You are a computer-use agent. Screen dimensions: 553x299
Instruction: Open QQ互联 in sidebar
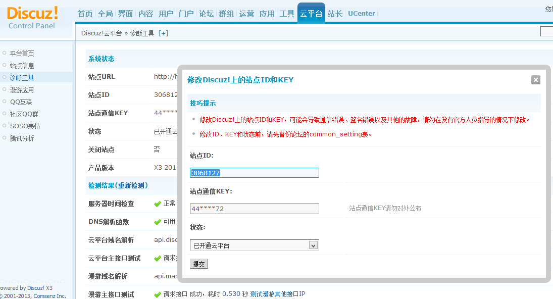(x=21, y=102)
